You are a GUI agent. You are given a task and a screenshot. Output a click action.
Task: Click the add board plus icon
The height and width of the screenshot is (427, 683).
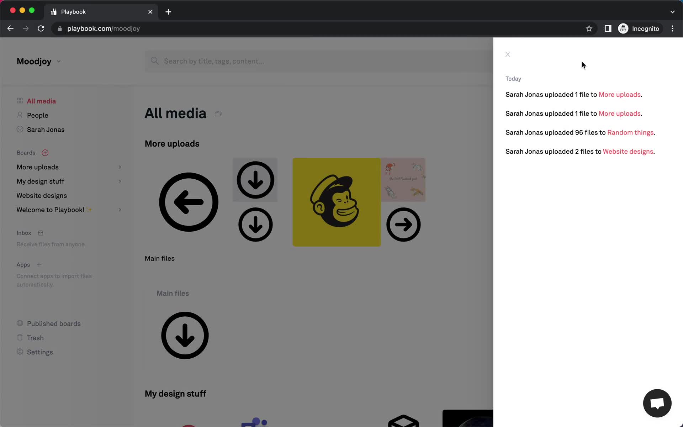45,153
